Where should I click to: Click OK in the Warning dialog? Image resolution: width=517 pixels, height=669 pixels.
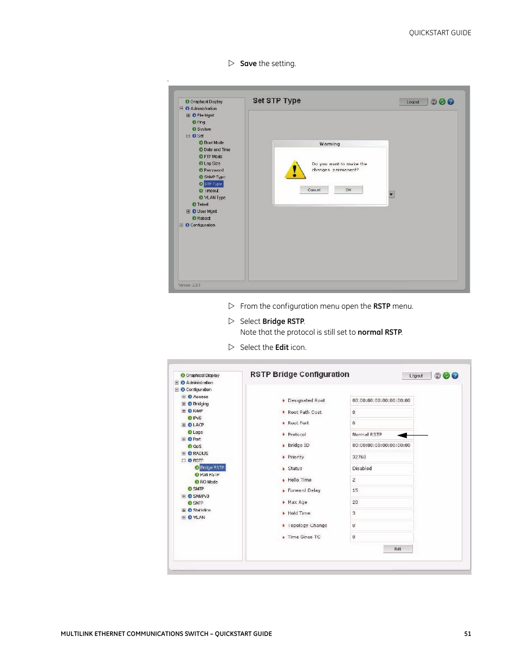click(348, 190)
